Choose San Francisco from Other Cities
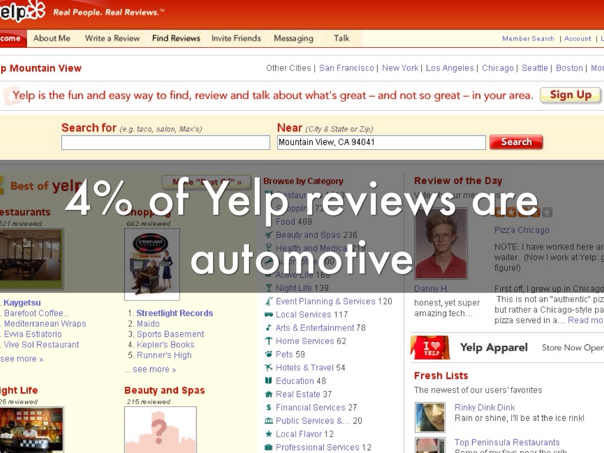The image size is (604, 453). [346, 68]
